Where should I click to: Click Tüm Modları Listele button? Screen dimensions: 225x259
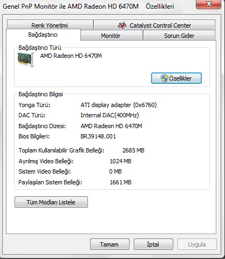51,202
